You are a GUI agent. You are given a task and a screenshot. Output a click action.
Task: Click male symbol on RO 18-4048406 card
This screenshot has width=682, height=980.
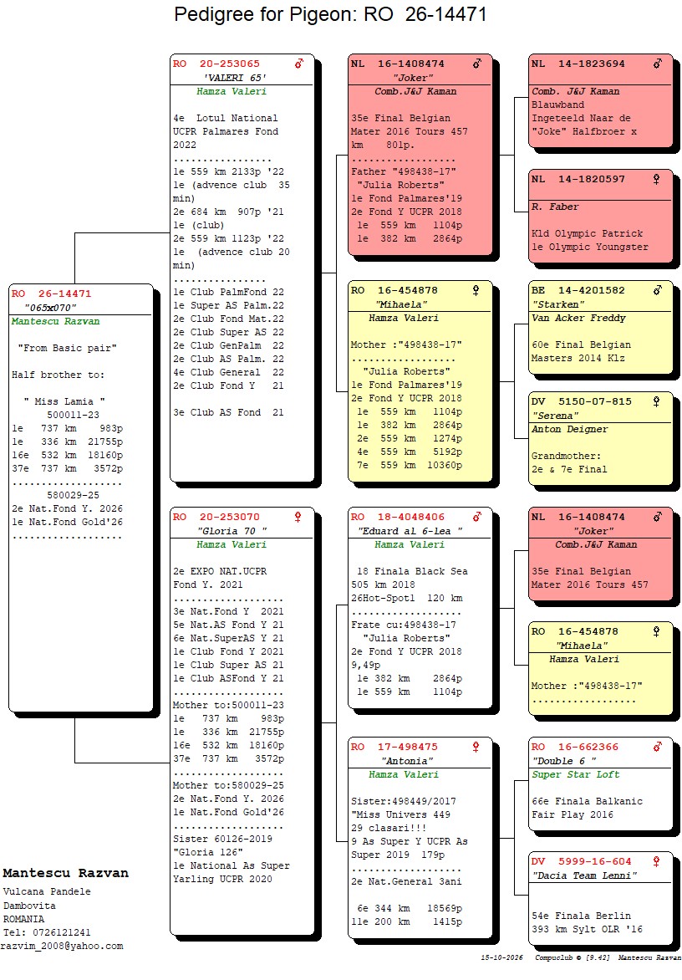pyautogui.click(x=477, y=517)
